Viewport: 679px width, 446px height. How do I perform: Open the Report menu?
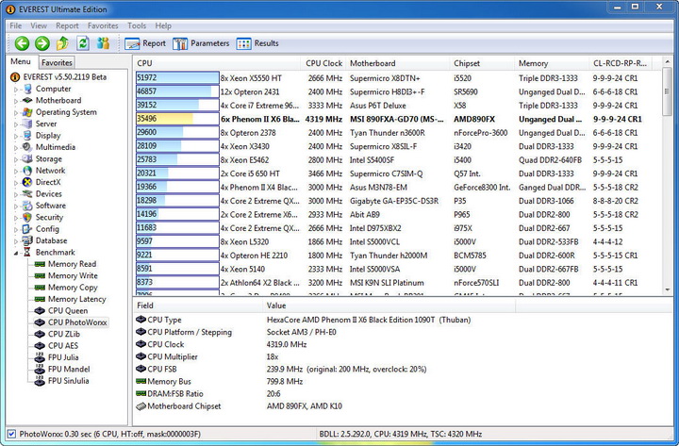point(67,26)
